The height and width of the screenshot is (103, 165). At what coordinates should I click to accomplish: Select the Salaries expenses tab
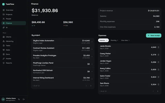(x=103, y=40)
